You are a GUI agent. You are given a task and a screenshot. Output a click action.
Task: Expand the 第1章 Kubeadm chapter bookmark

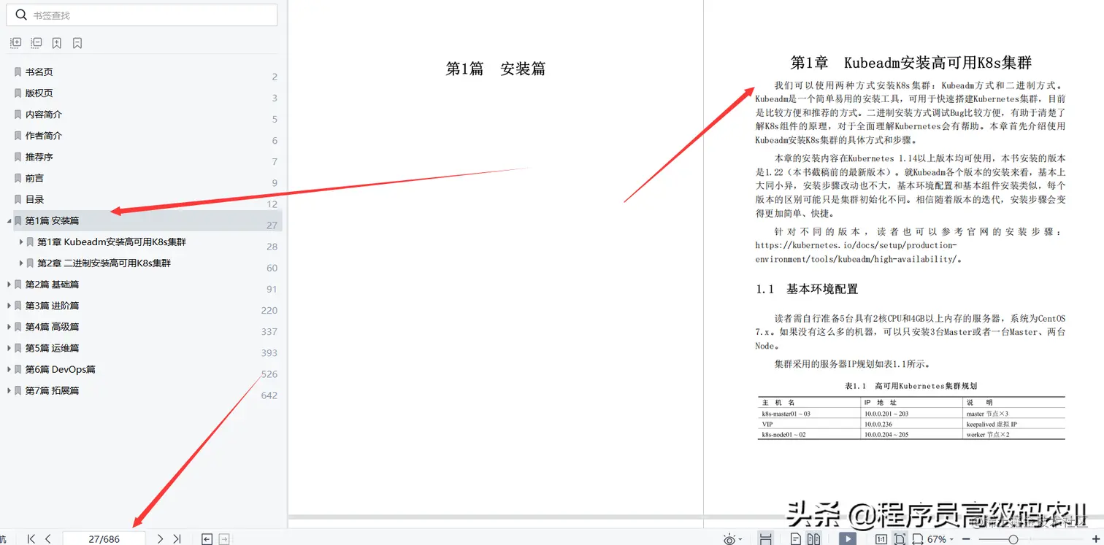[20, 241]
